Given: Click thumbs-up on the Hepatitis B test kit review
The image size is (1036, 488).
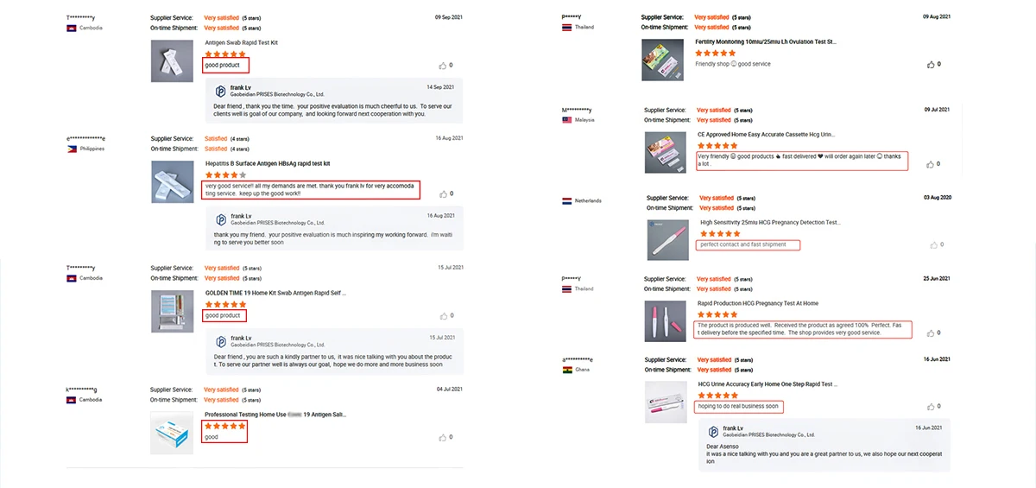Looking at the screenshot, I should point(442,194).
